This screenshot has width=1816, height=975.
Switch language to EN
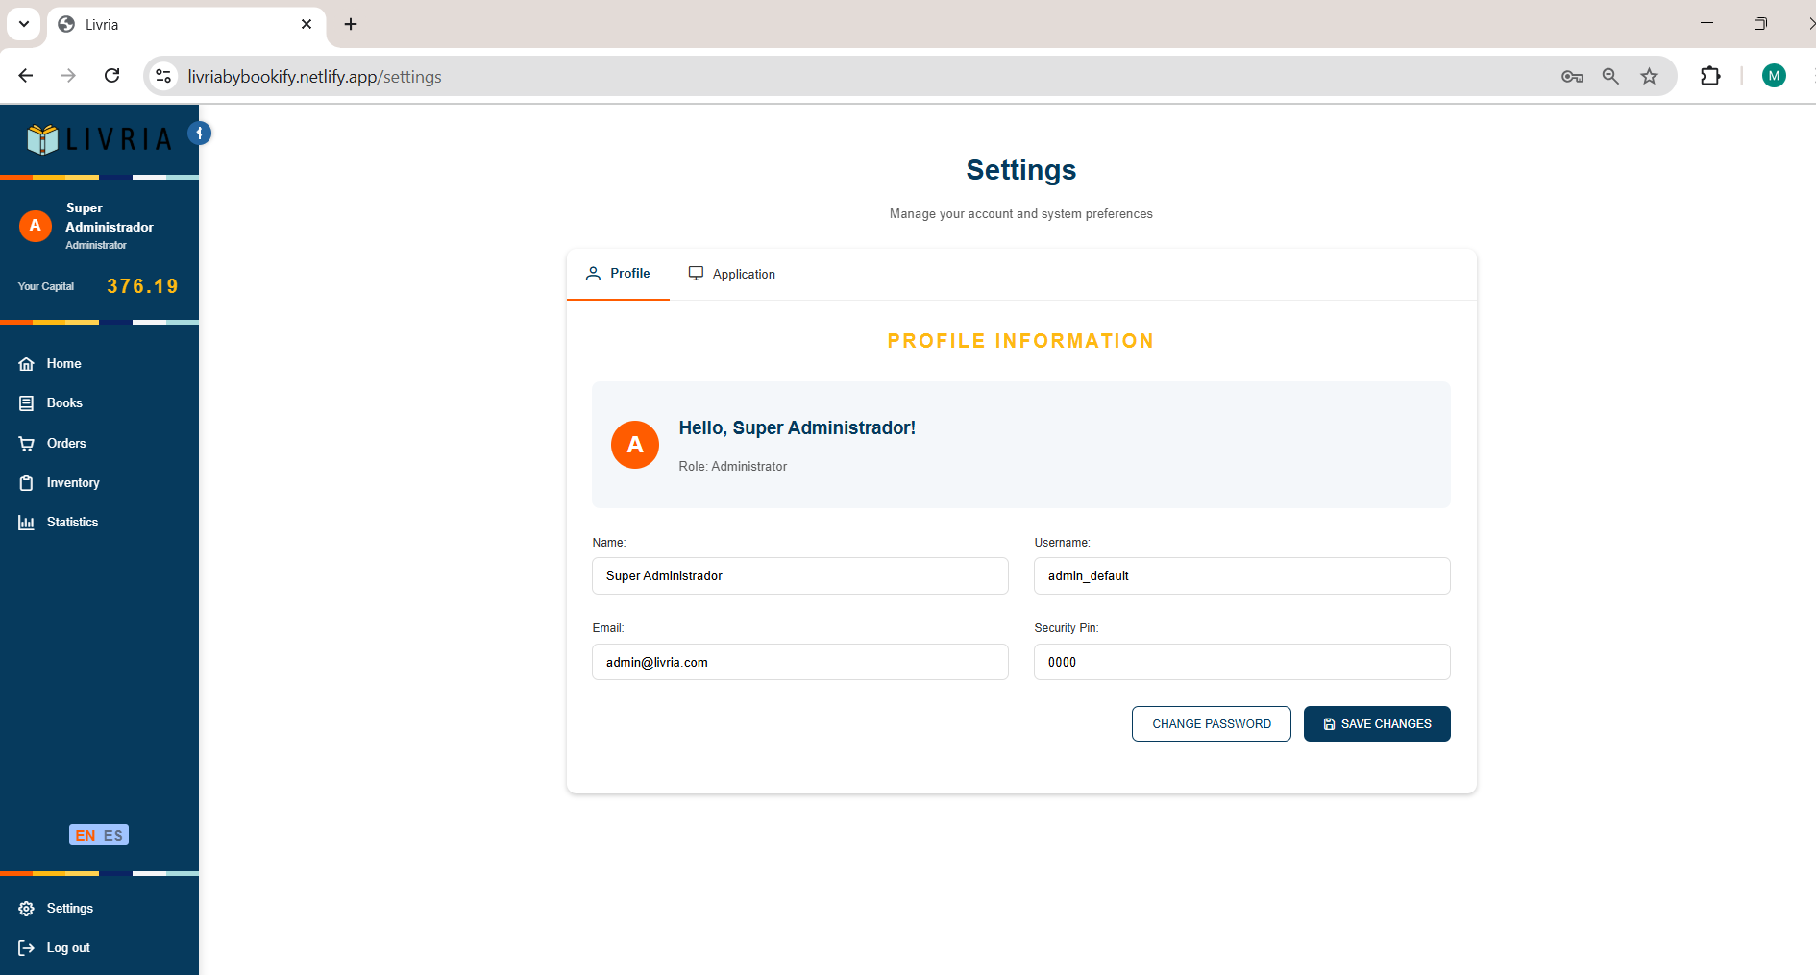(x=86, y=835)
